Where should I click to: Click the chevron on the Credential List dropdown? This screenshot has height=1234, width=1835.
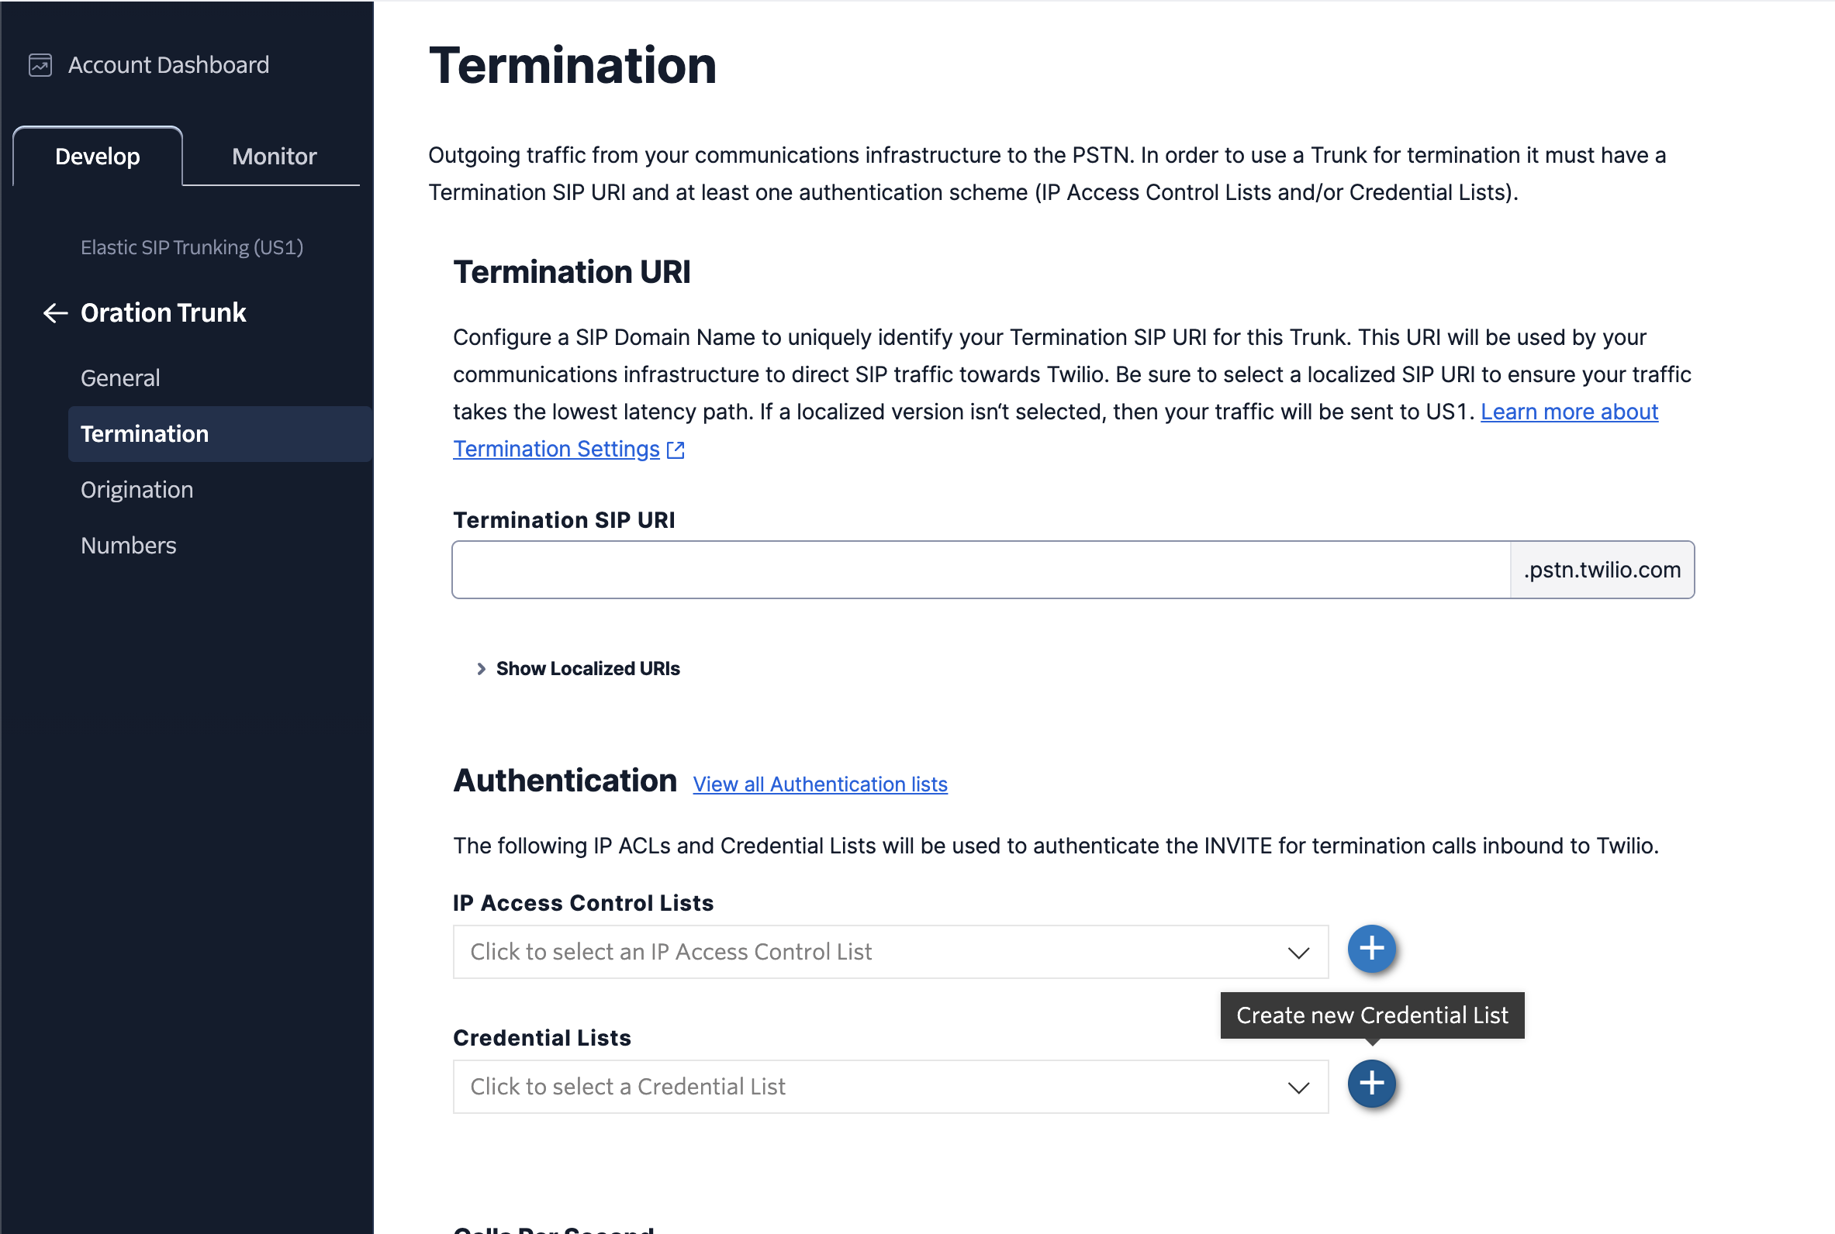click(1298, 1087)
